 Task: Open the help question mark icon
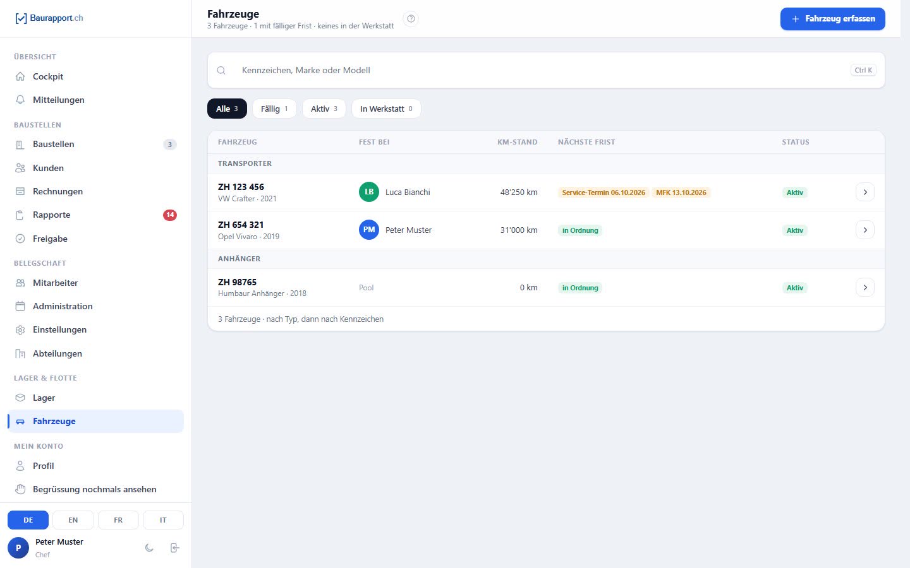[411, 19]
